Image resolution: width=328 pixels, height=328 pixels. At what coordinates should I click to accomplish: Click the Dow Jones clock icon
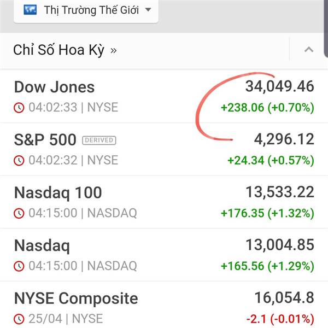19,108
